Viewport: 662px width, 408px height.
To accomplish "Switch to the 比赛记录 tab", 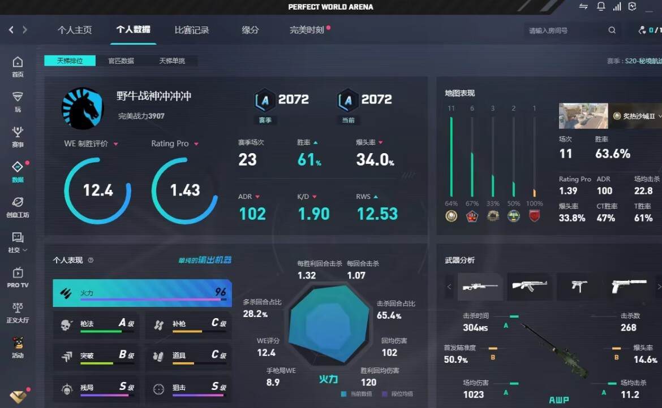I will pos(192,30).
